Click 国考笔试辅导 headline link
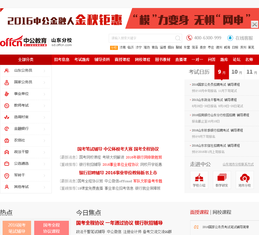Viewport: 259px width, 235px height. pyautogui.click(x=90, y=149)
